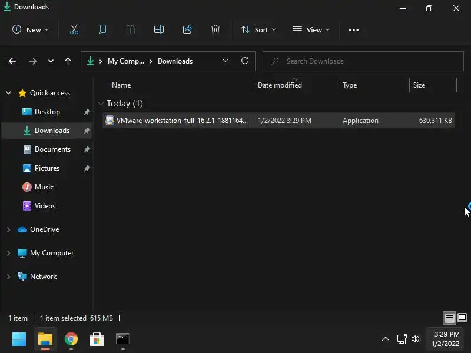Open the Command Prompt taskbar icon
Image resolution: width=471 pixels, height=353 pixels.
(x=122, y=339)
